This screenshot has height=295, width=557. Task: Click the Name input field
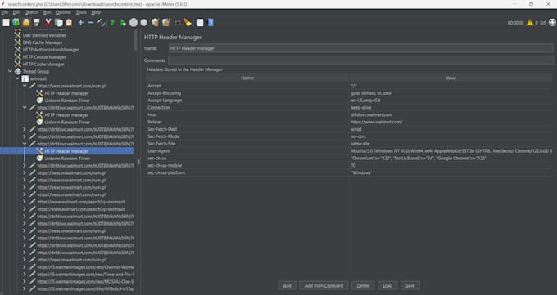pos(361,48)
